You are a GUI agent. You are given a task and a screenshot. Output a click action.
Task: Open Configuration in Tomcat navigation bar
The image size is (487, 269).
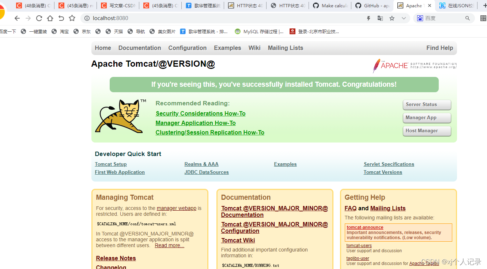pos(187,48)
